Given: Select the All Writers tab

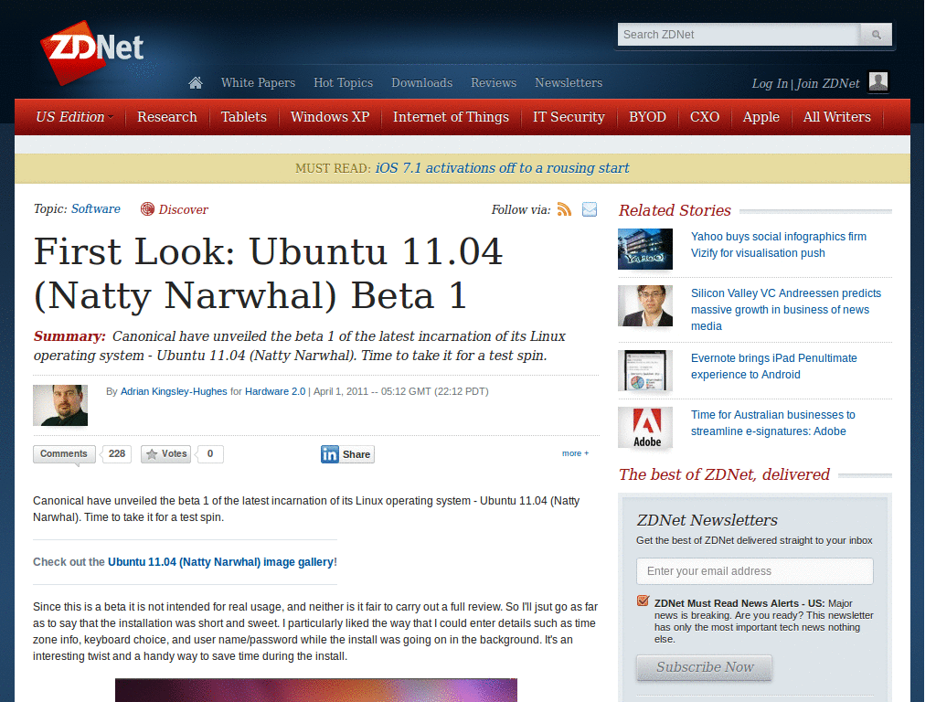Looking at the screenshot, I should coord(837,117).
